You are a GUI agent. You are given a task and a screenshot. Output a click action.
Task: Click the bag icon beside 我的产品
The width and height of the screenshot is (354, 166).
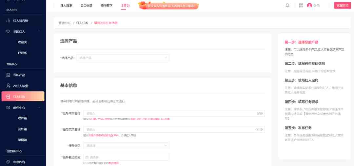tap(8, 75)
